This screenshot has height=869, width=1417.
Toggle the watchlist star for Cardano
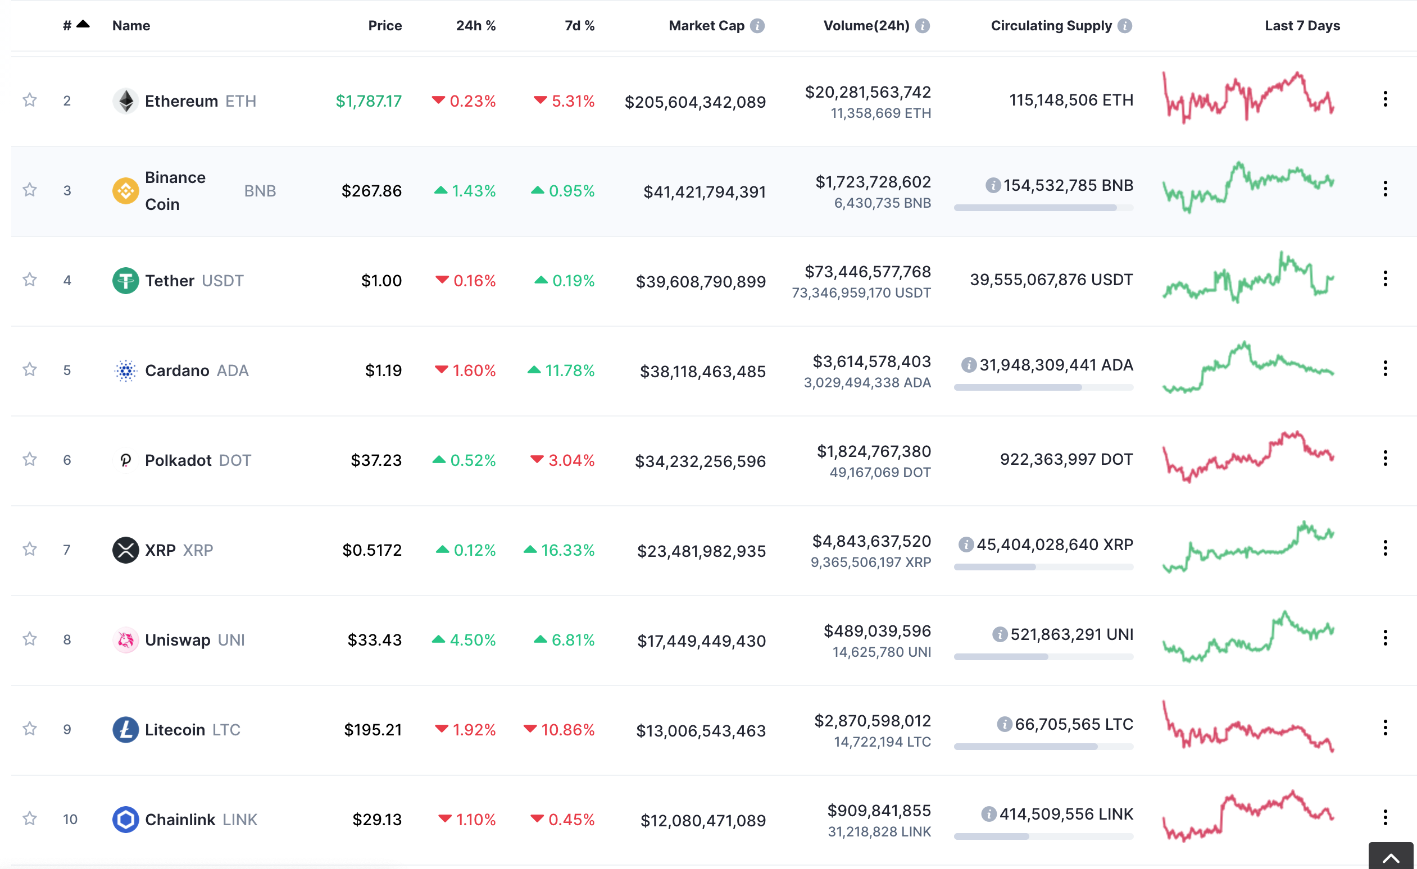[x=30, y=369]
